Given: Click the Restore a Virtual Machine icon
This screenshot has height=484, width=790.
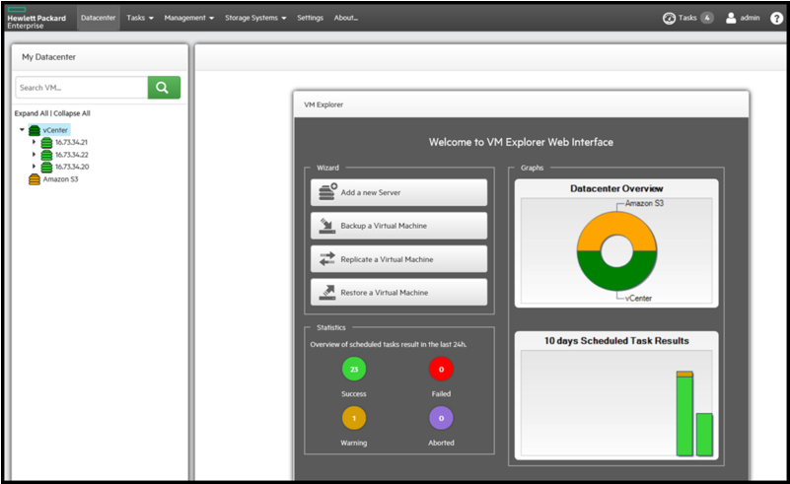Looking at the screenshot, I should pos(327,292).
